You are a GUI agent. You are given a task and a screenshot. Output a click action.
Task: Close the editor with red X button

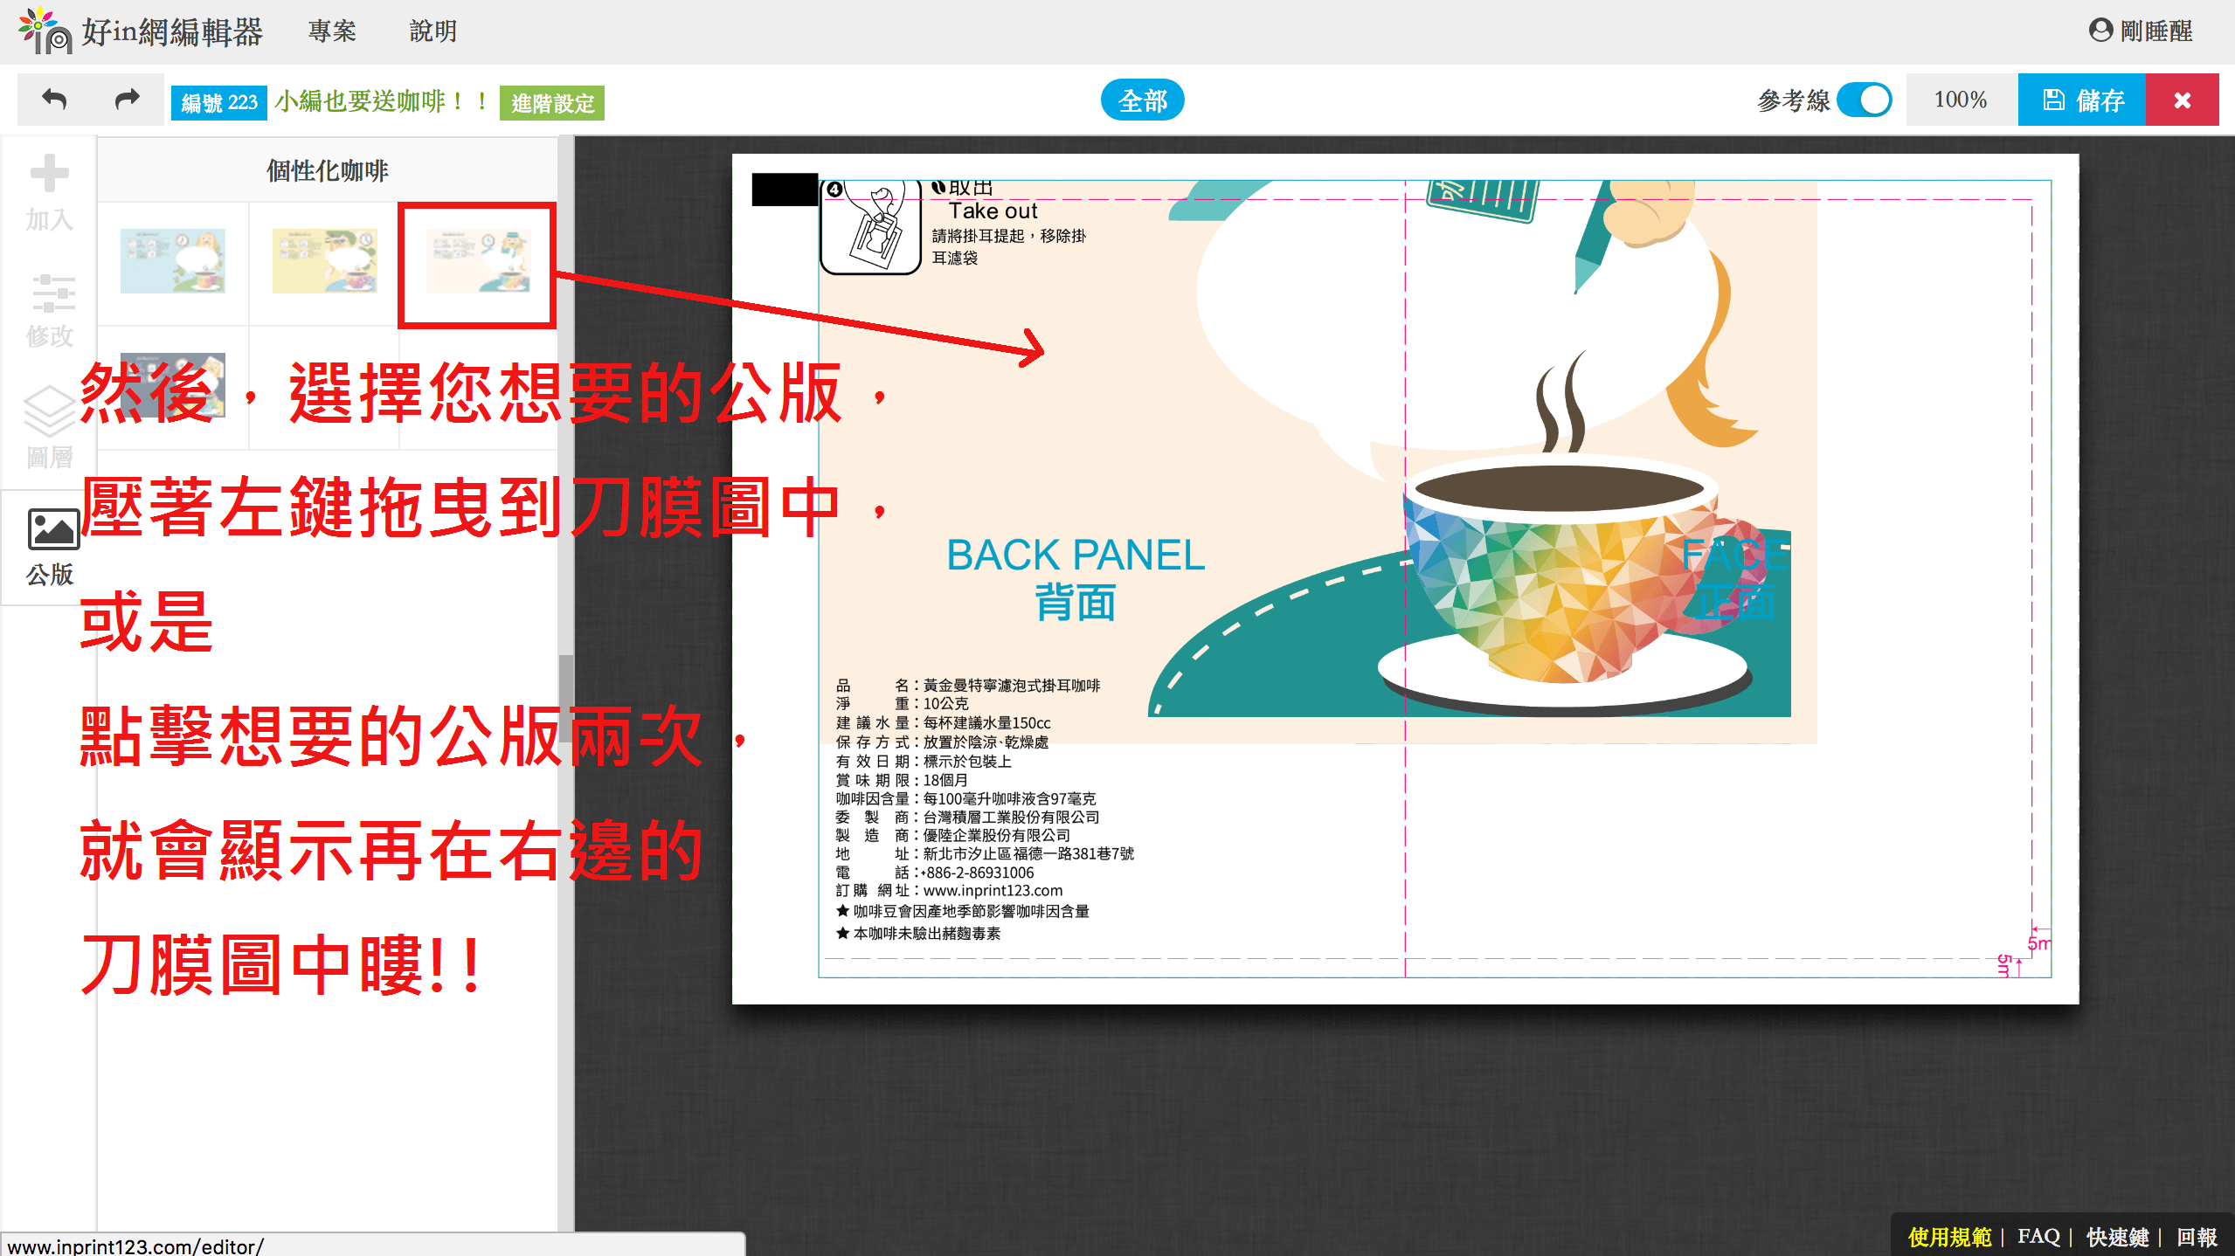pyautogui.click(x=2182, y=100)
